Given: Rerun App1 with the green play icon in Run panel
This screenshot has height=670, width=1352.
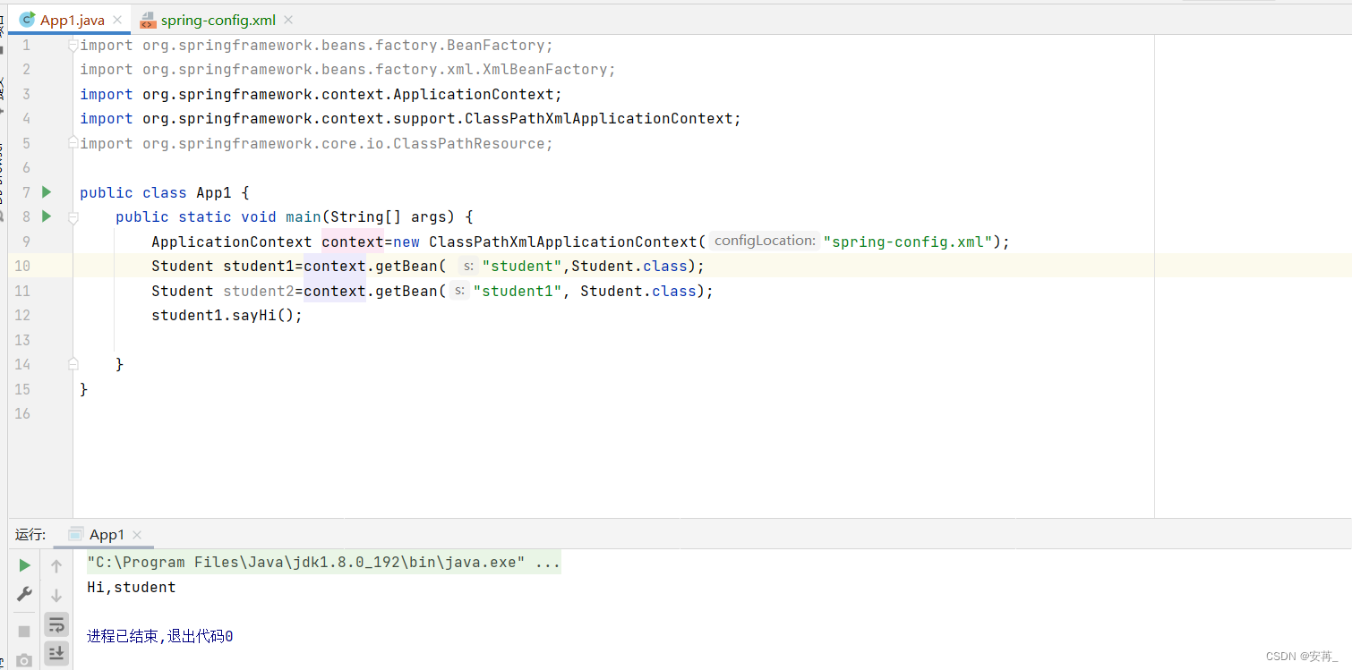Looking at the screenshot, I should [24, 565].
